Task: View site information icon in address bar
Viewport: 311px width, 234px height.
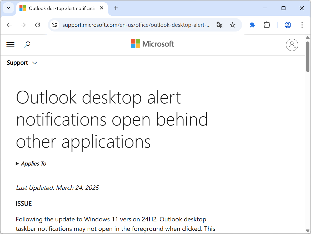Action: [x=54, y=25]
